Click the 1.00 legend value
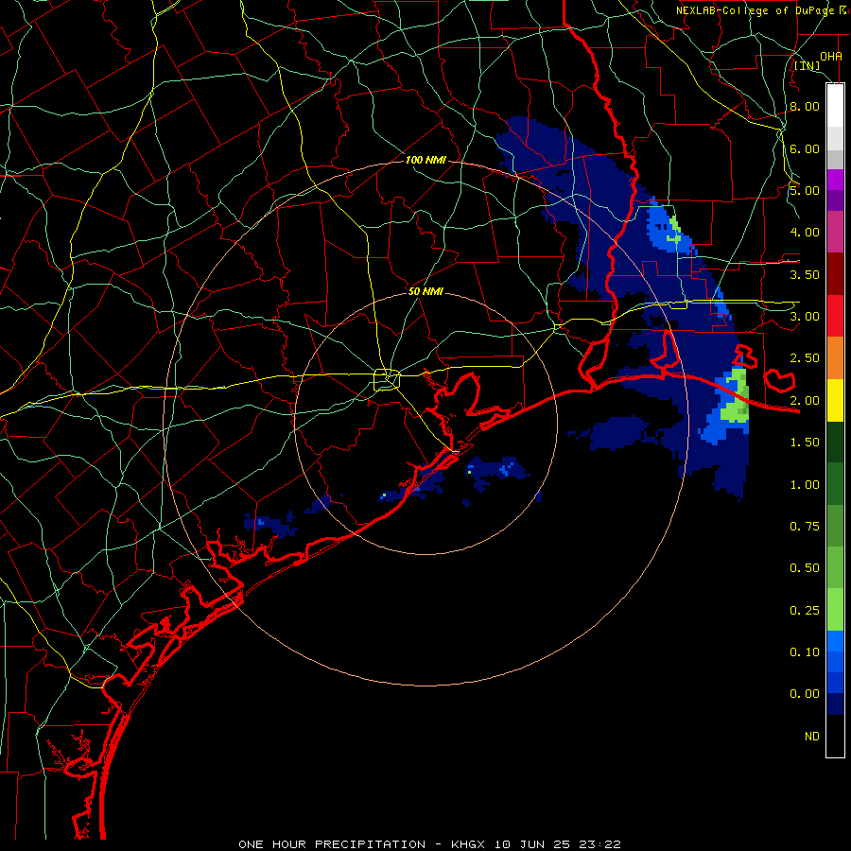The height and width of the screenshot is (851, 851). click(805, 485)
